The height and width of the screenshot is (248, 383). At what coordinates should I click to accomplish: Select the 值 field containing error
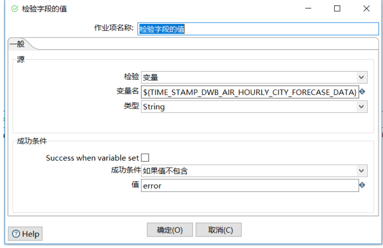(250, 186)
